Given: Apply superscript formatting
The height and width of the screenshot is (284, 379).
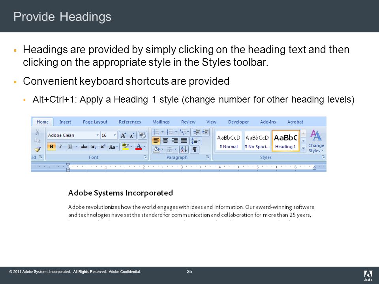Looking at the screenshot, I should (x=103, y=147).
